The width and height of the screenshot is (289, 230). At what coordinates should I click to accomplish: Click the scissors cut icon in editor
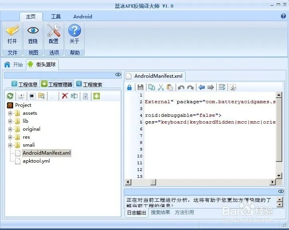click(161, 87)
